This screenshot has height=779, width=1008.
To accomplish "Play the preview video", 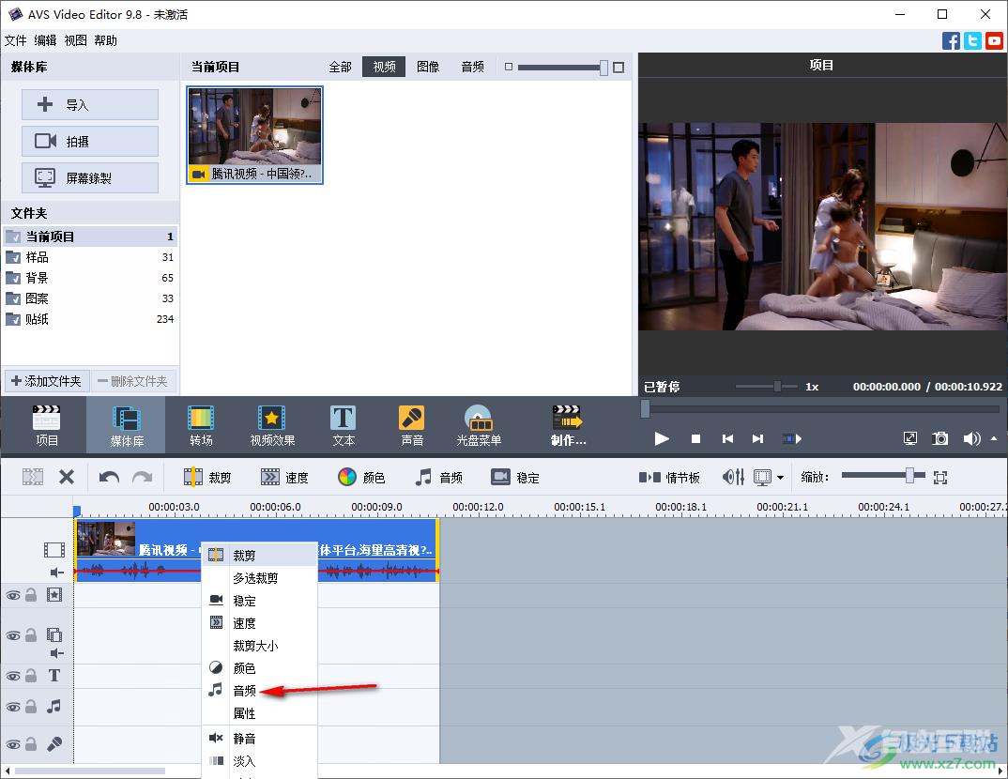I will (662, 438).
